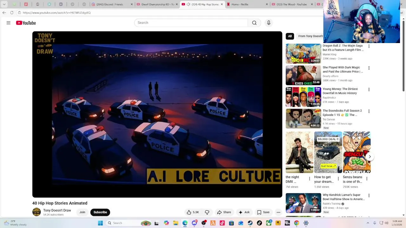Open Tony Doesn't Draw channel name link
This screenshot has width=406, height=228.
tap(57, 210)
